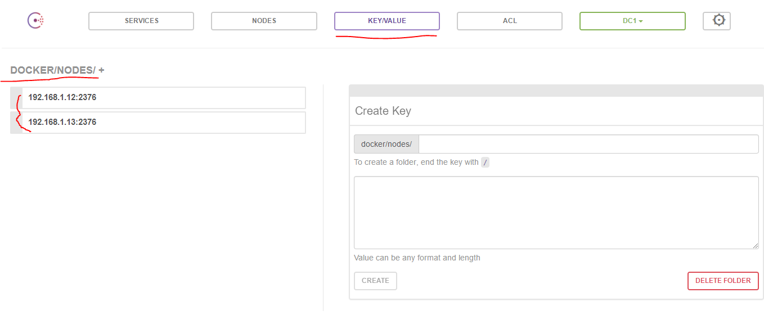Switch to the Services tab
764x315 pixels.
pyautogui.click(x=141, y=21)
